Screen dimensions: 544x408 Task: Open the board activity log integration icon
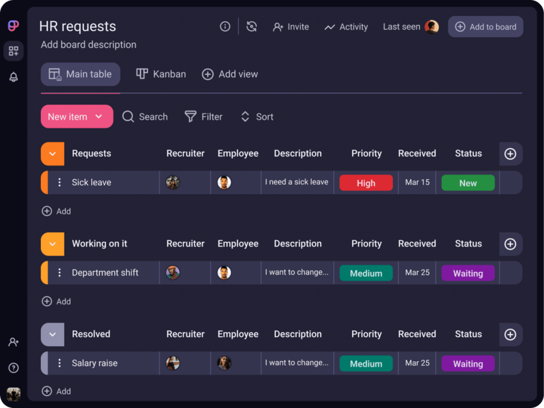(x=251, y=26)
